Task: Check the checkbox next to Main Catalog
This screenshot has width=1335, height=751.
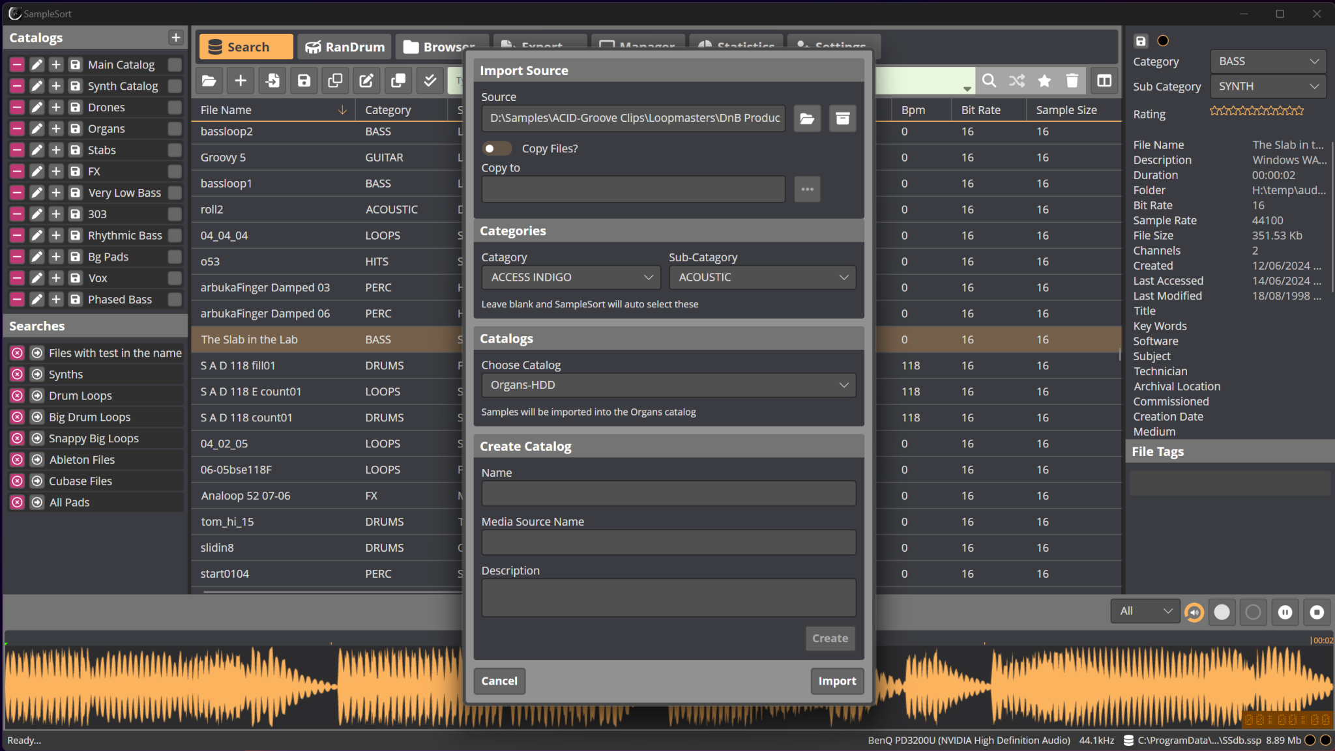Action: pyautogui.click(x=175, y=64)
